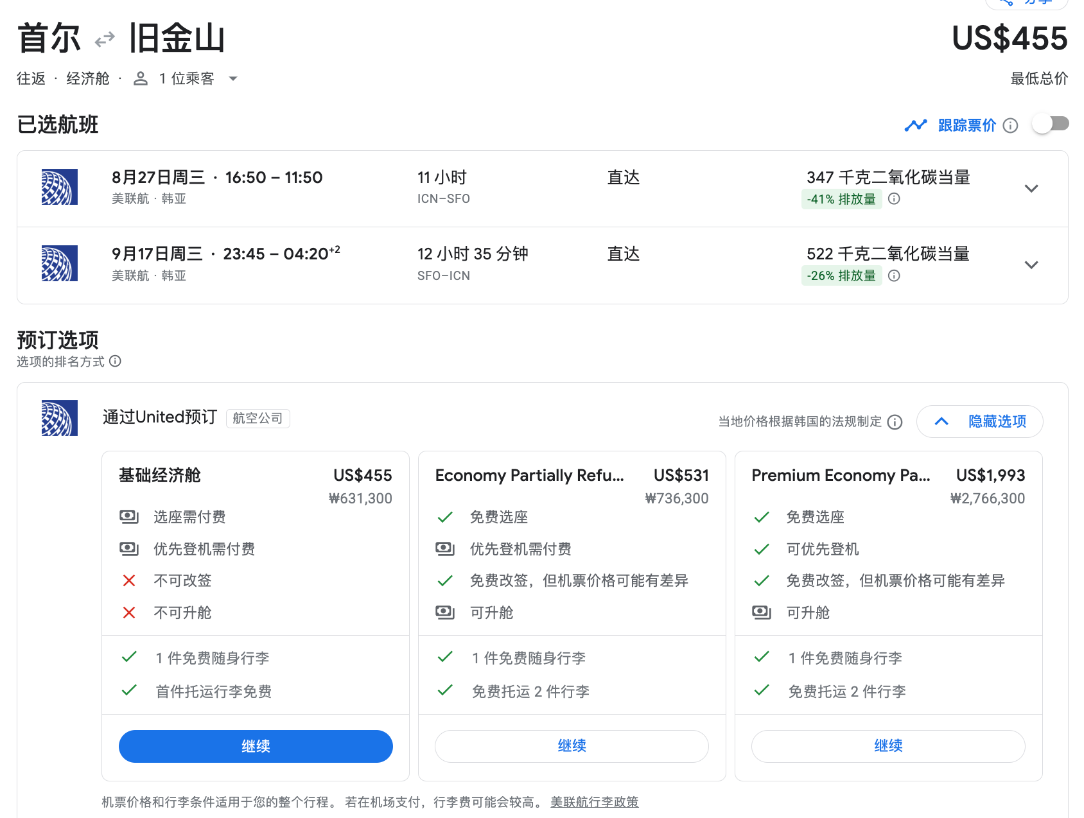Image resolution: width=1084 pixels, height=818 pixels.
Task: Click the US$455 最低总价 total price
Action: click(1010, 39)
